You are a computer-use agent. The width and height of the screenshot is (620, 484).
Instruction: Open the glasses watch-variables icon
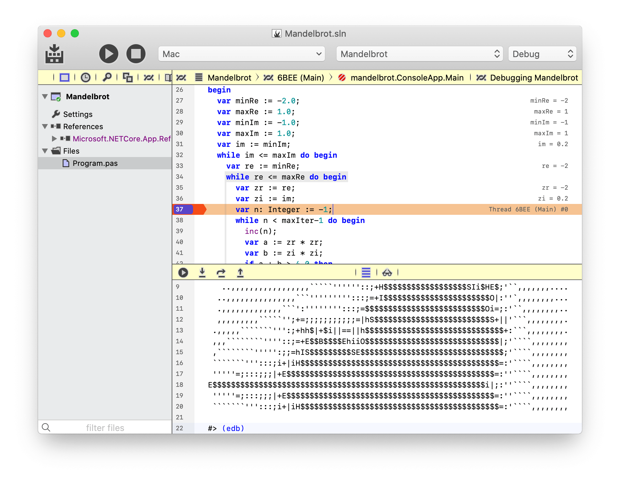[x=387, y=273]
